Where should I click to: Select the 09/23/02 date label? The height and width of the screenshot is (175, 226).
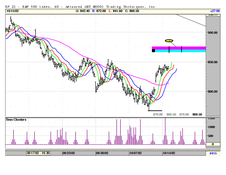click(69, 153)
